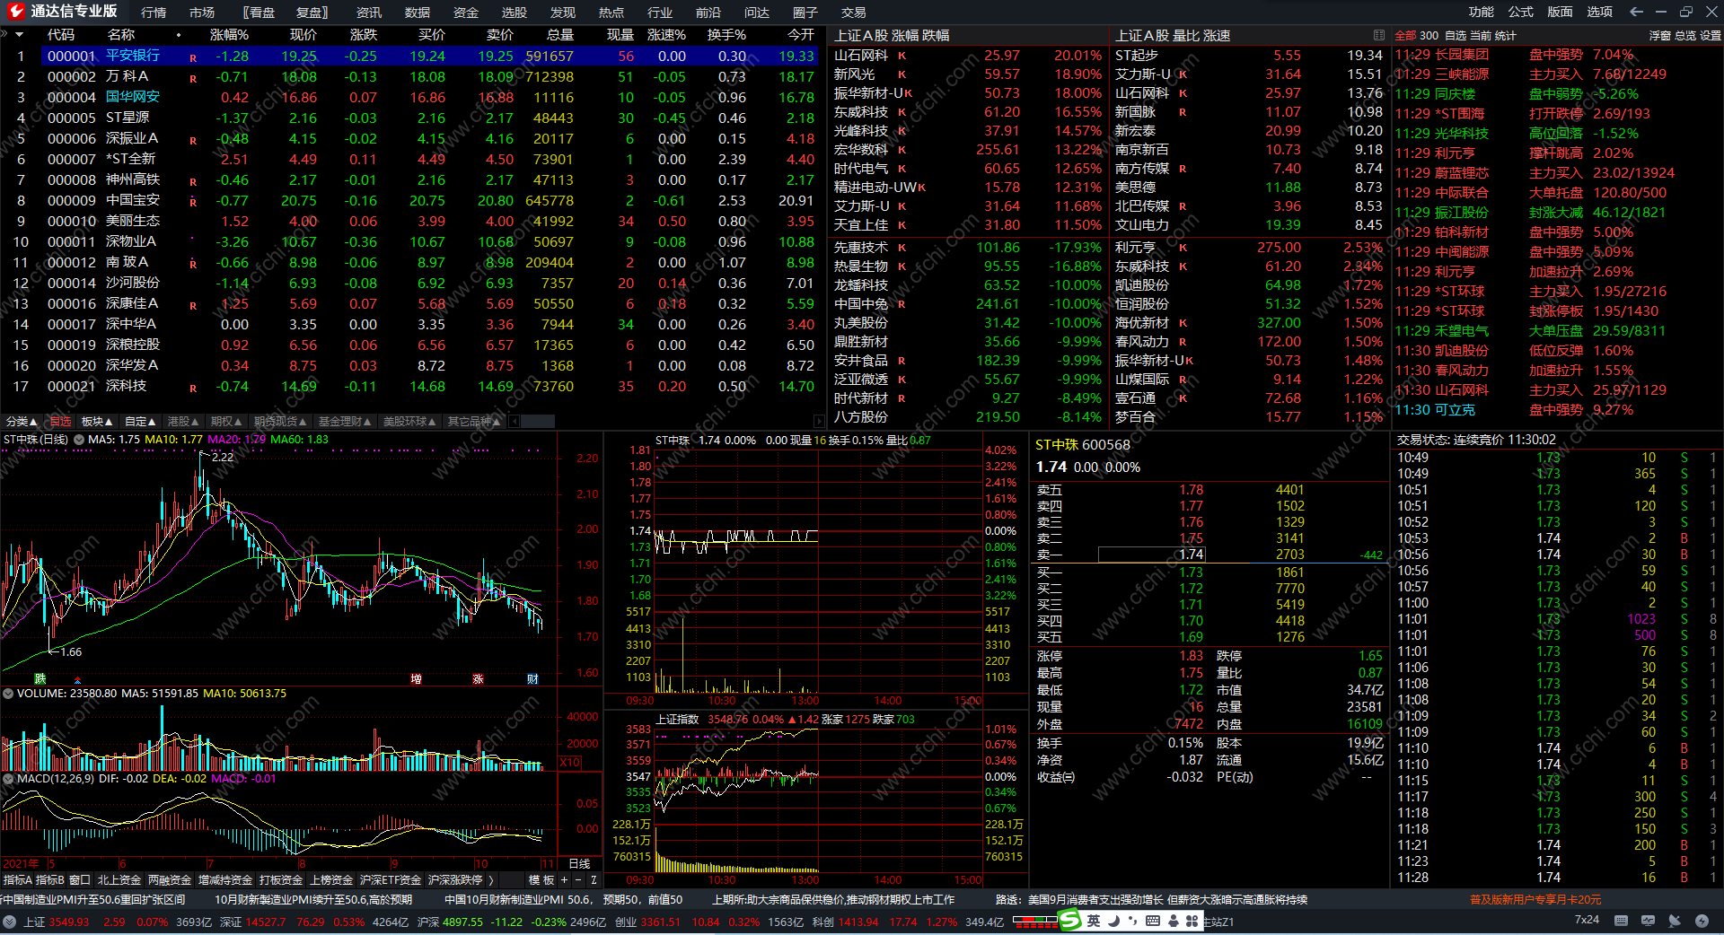This screenshot has height=935, width=1724.
Task: Click the dropdown arrow left of 代码 header
Action: coord(19,34)
